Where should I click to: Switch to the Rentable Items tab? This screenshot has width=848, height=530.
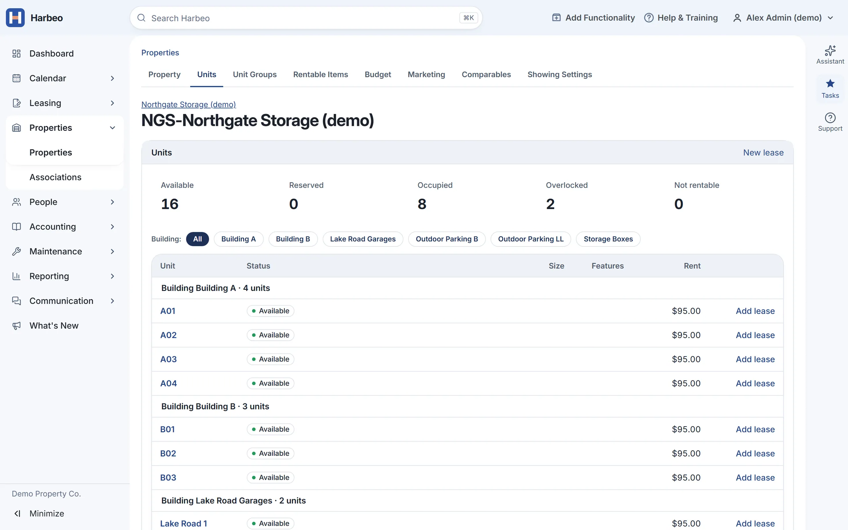click(320, 74)
